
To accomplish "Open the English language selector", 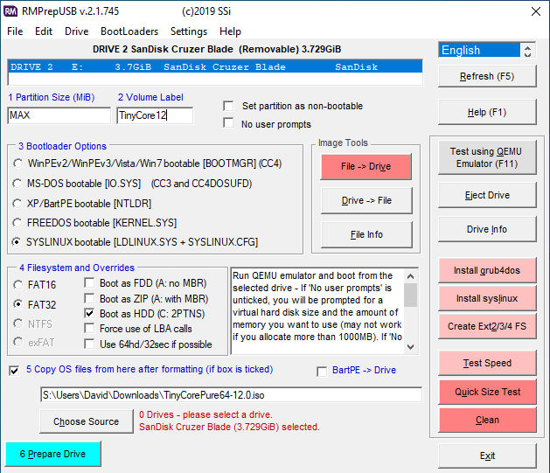I will (479, 50).
